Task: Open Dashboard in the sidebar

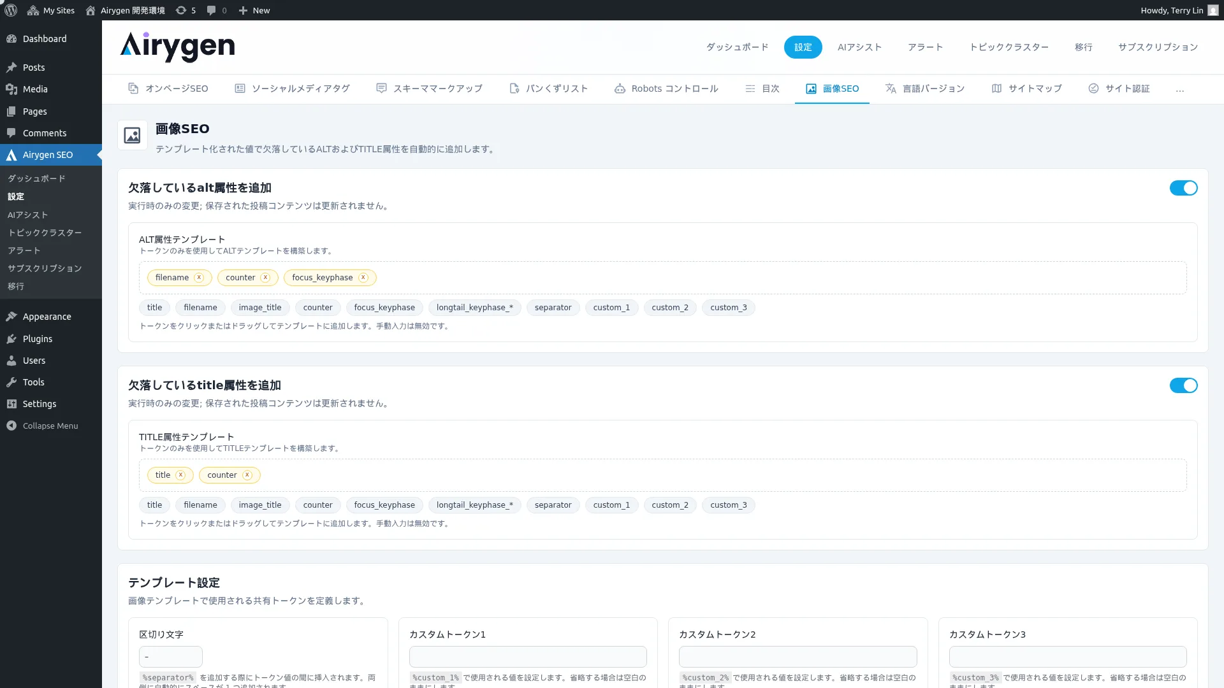Action: [x=51, y=39]
